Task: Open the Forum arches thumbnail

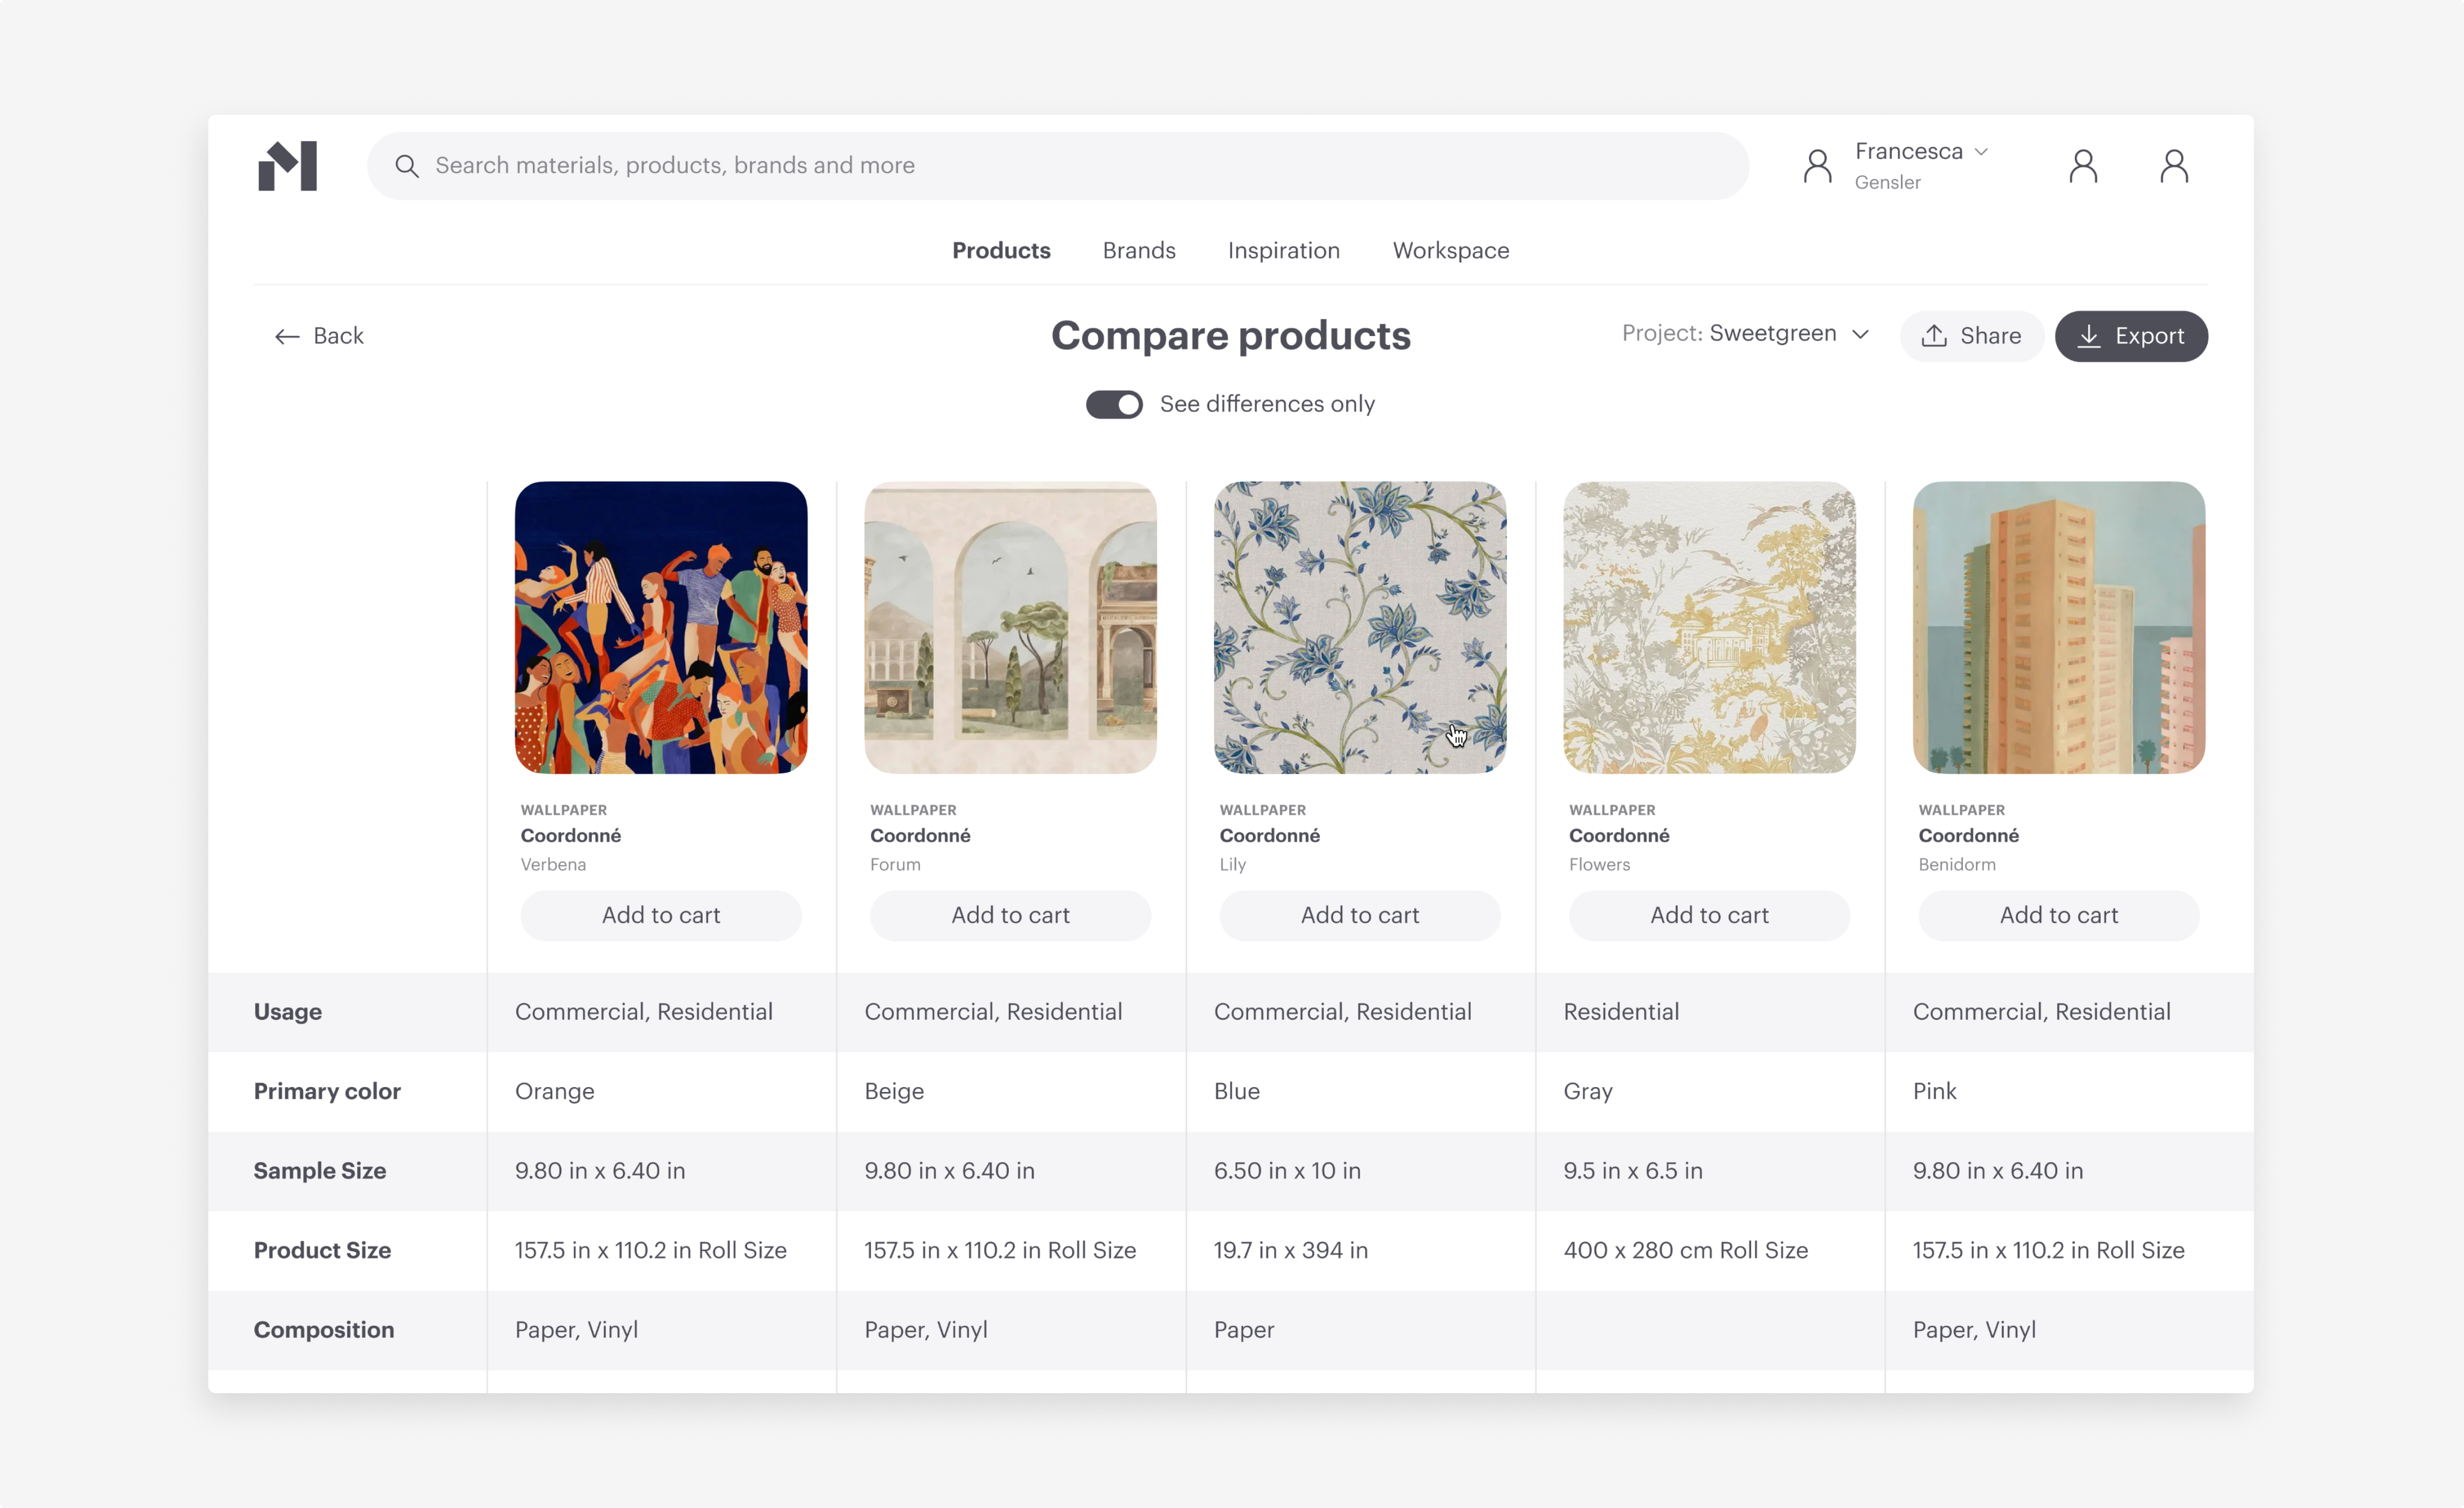Action: tap(1010, 628)
